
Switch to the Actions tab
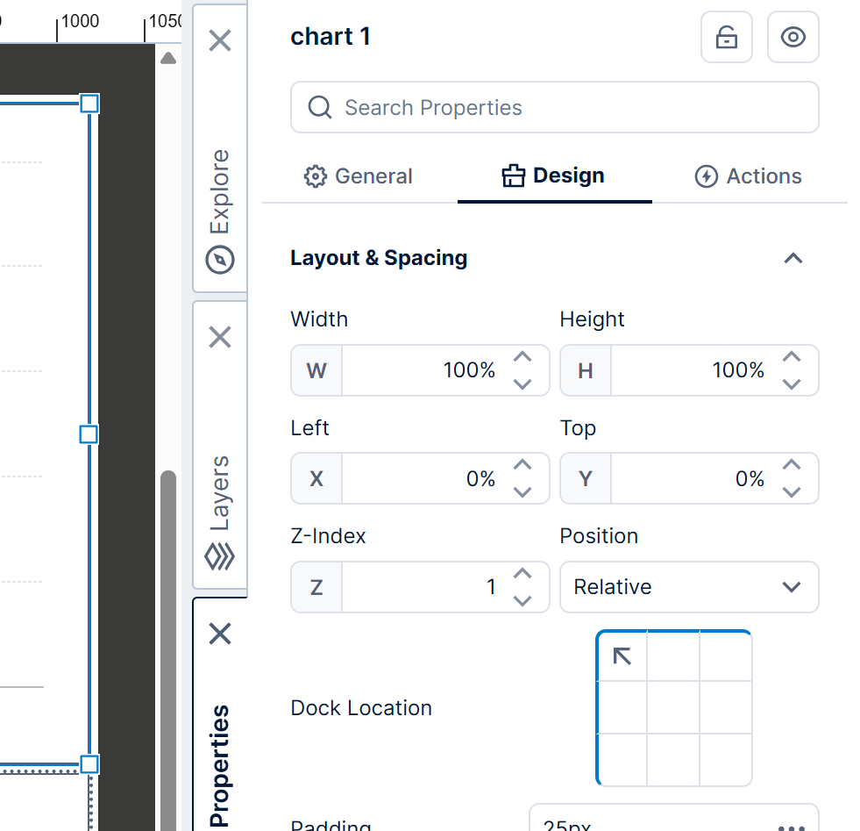tap(748, 176)
